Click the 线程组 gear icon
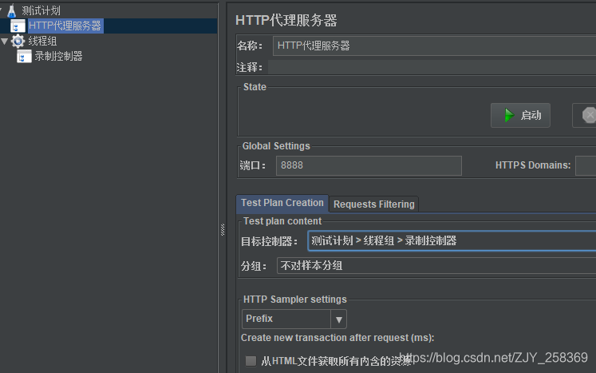 18,41
